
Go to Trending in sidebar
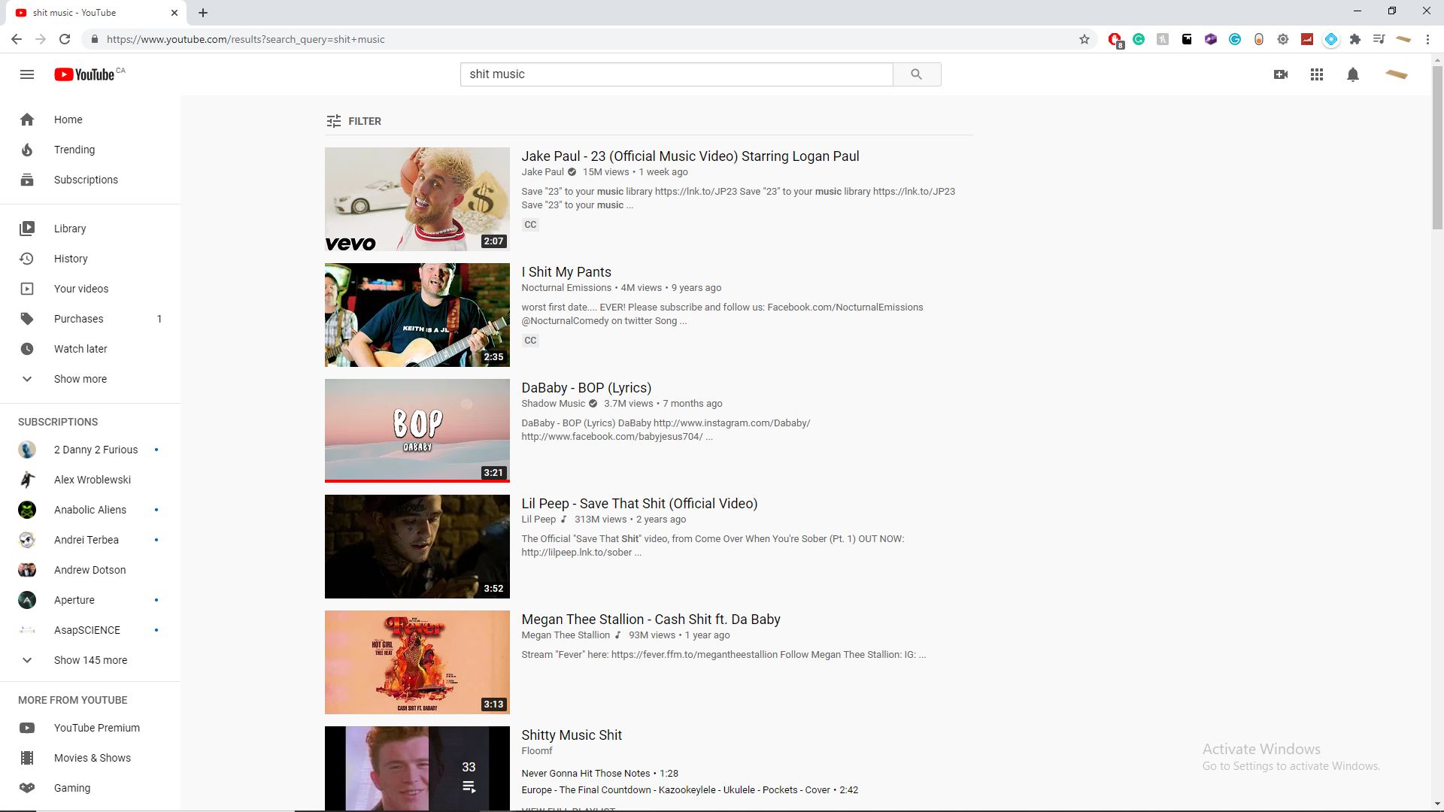tap(74, 150)
